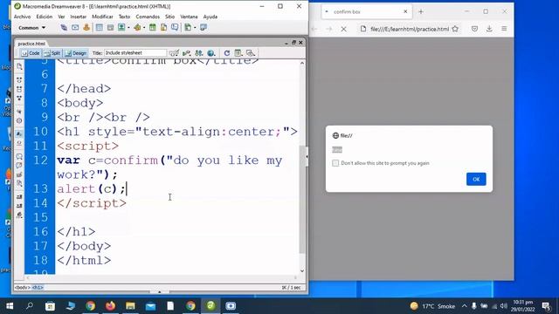Insert Comment icon in Common bar
Screen dimensions: 559x314
pos(175,27)
